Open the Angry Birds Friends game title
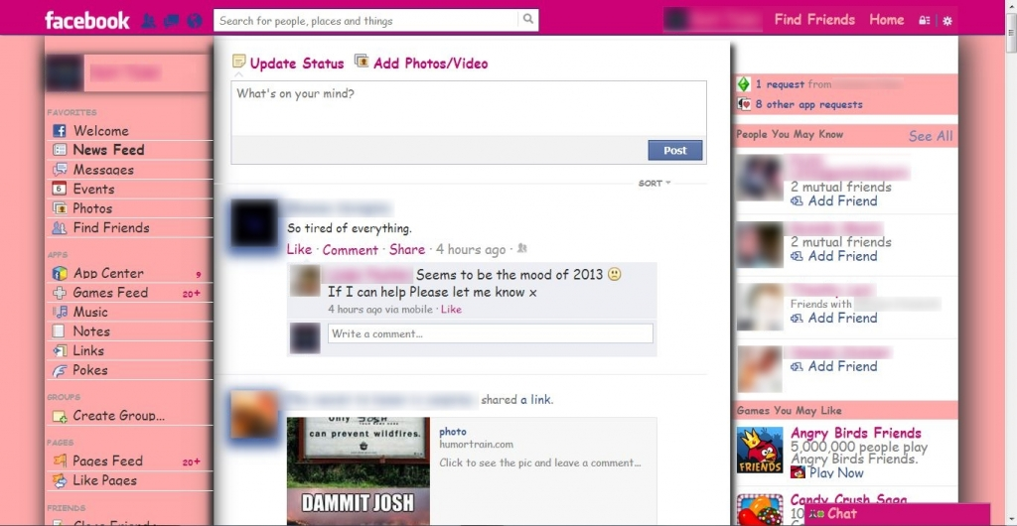1017x526 pixels. pos(855,433)
